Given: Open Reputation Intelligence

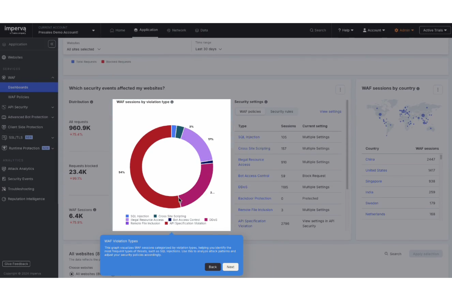Looking at the screenshot, I should [27, 199].
